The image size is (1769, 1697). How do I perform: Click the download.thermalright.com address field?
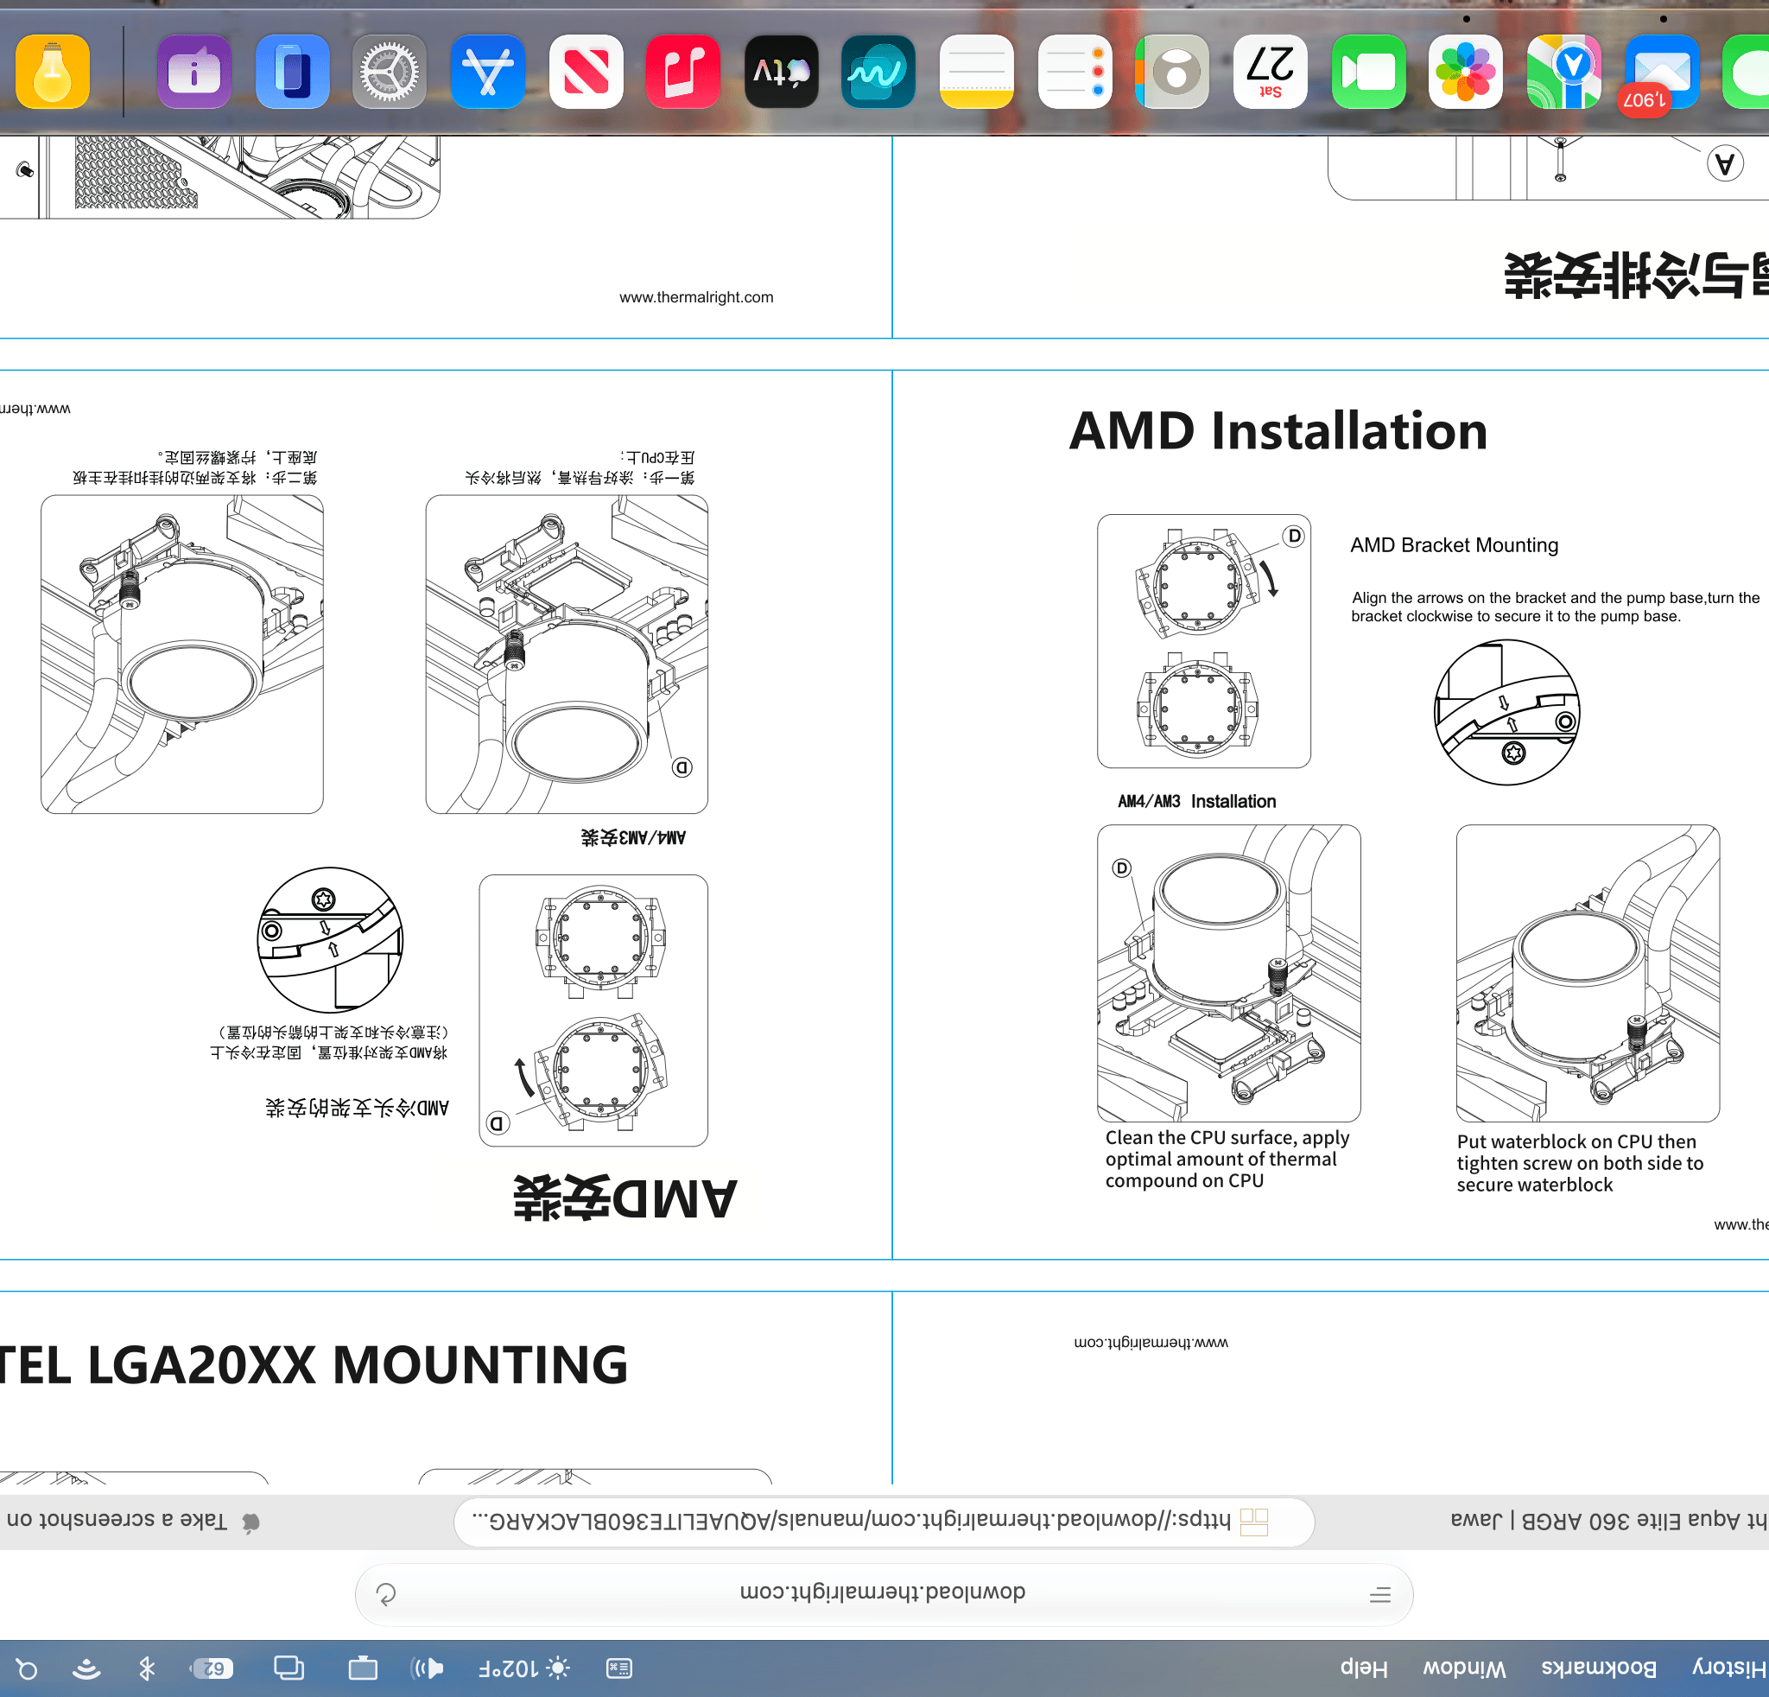coord(884,1594)
